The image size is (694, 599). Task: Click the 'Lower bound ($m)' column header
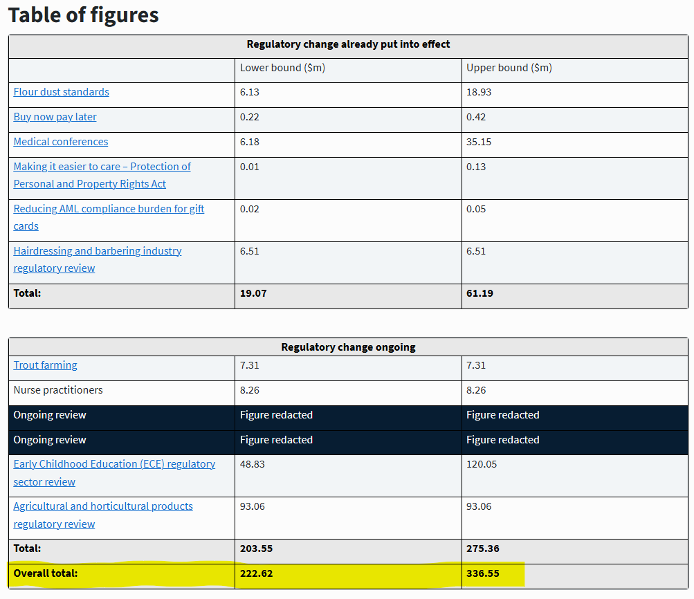pyautogui.click(x=282, y=68)
